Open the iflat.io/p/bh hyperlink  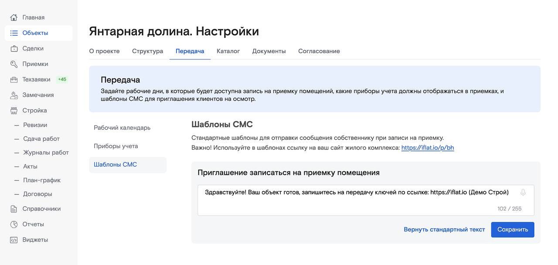(427, 148)
